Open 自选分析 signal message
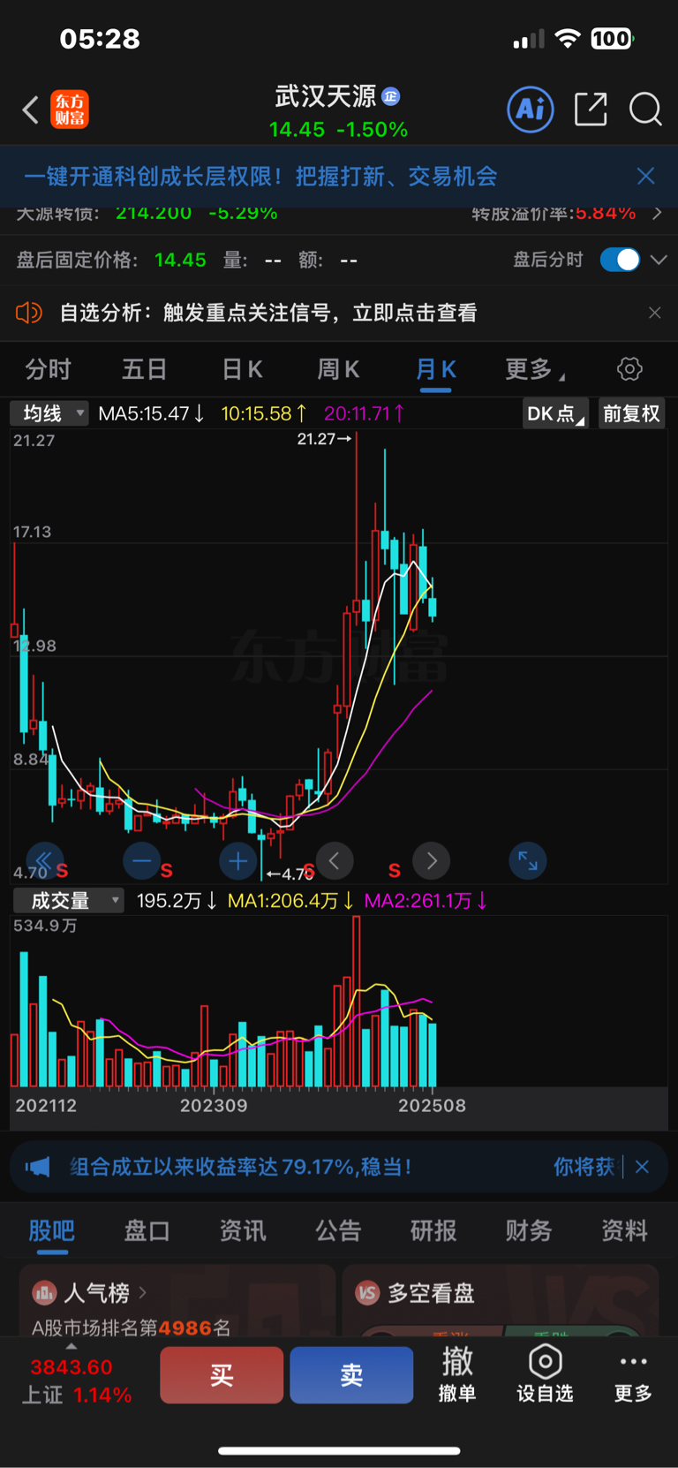Viewport: 678px width, 1468px height. (x=268, y=313)
